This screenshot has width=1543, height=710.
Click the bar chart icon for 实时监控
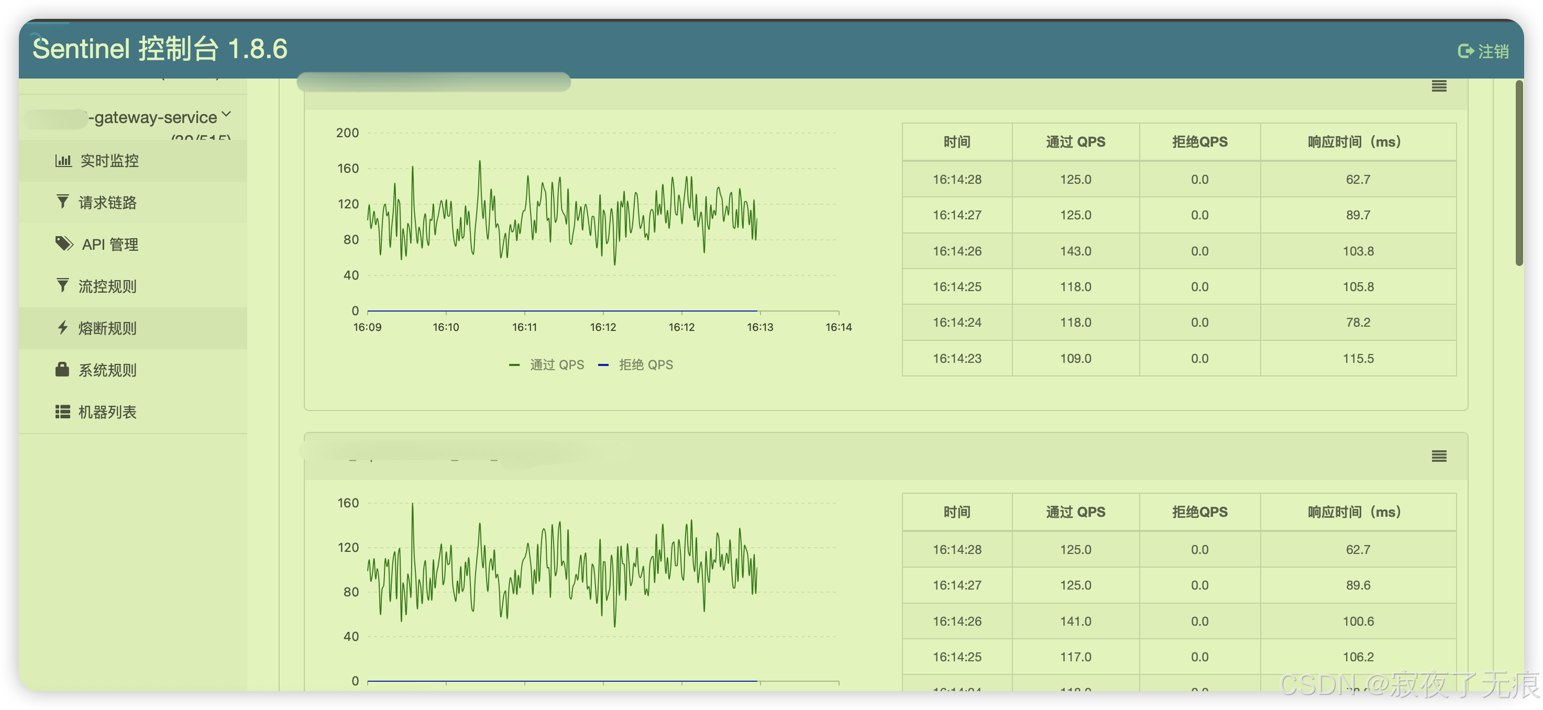[x=63, y=160]
